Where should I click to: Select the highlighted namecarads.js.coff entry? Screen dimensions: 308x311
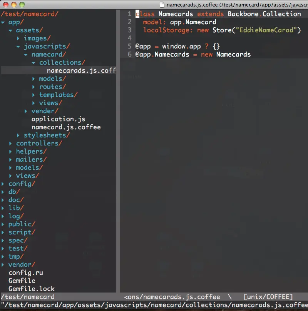(x=81, y=70)
